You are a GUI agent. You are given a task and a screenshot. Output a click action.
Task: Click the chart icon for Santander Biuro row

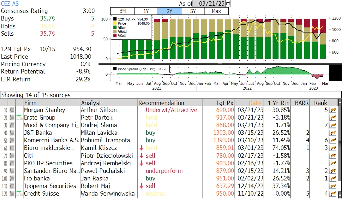point(333,171)
